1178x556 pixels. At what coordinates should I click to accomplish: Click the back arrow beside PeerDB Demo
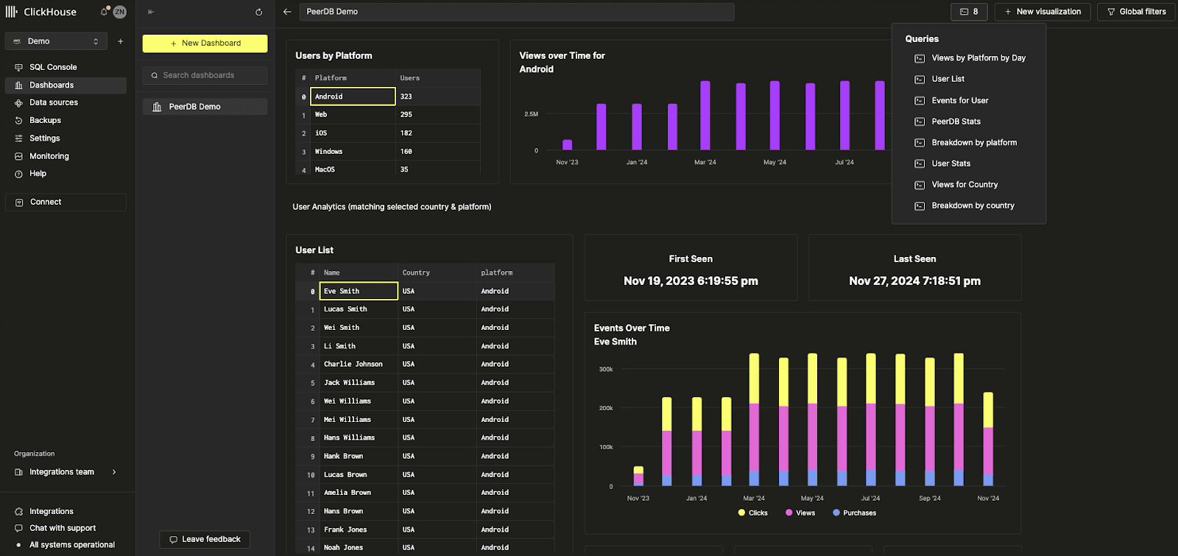287,12
